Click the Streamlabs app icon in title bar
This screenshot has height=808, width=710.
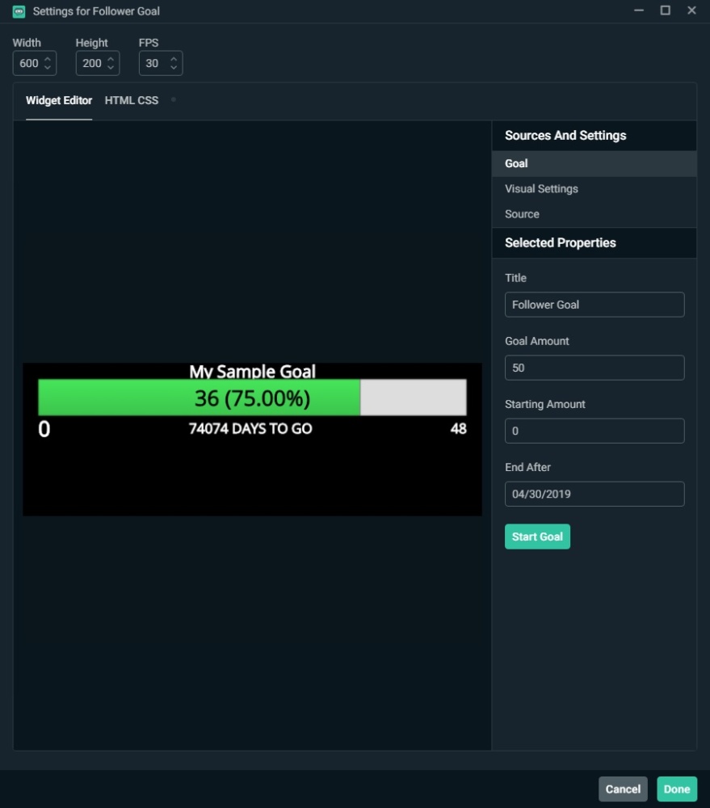click(x=19, y=11)
